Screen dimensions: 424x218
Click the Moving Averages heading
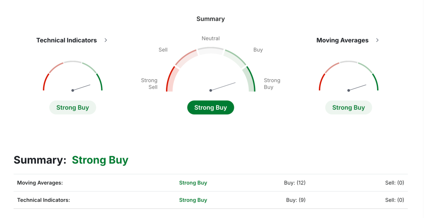coord(342,40)
